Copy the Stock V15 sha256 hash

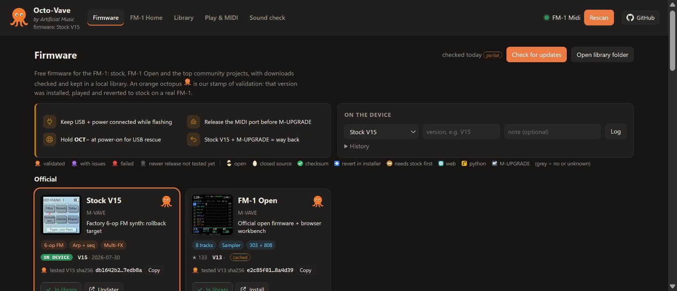[154, 270]
